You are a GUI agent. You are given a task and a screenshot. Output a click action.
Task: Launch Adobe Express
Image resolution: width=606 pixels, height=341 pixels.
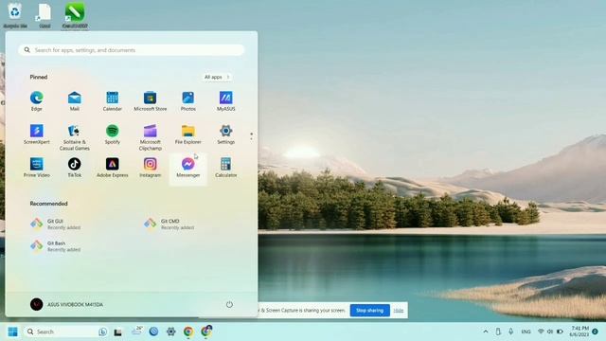pos(112,168)
